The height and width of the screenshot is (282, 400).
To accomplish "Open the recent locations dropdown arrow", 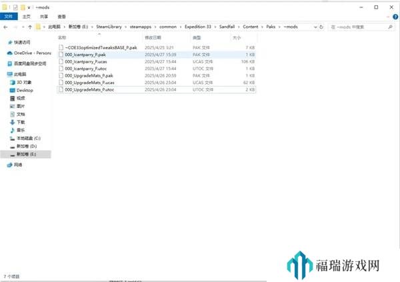I will (x=23, y=27).
